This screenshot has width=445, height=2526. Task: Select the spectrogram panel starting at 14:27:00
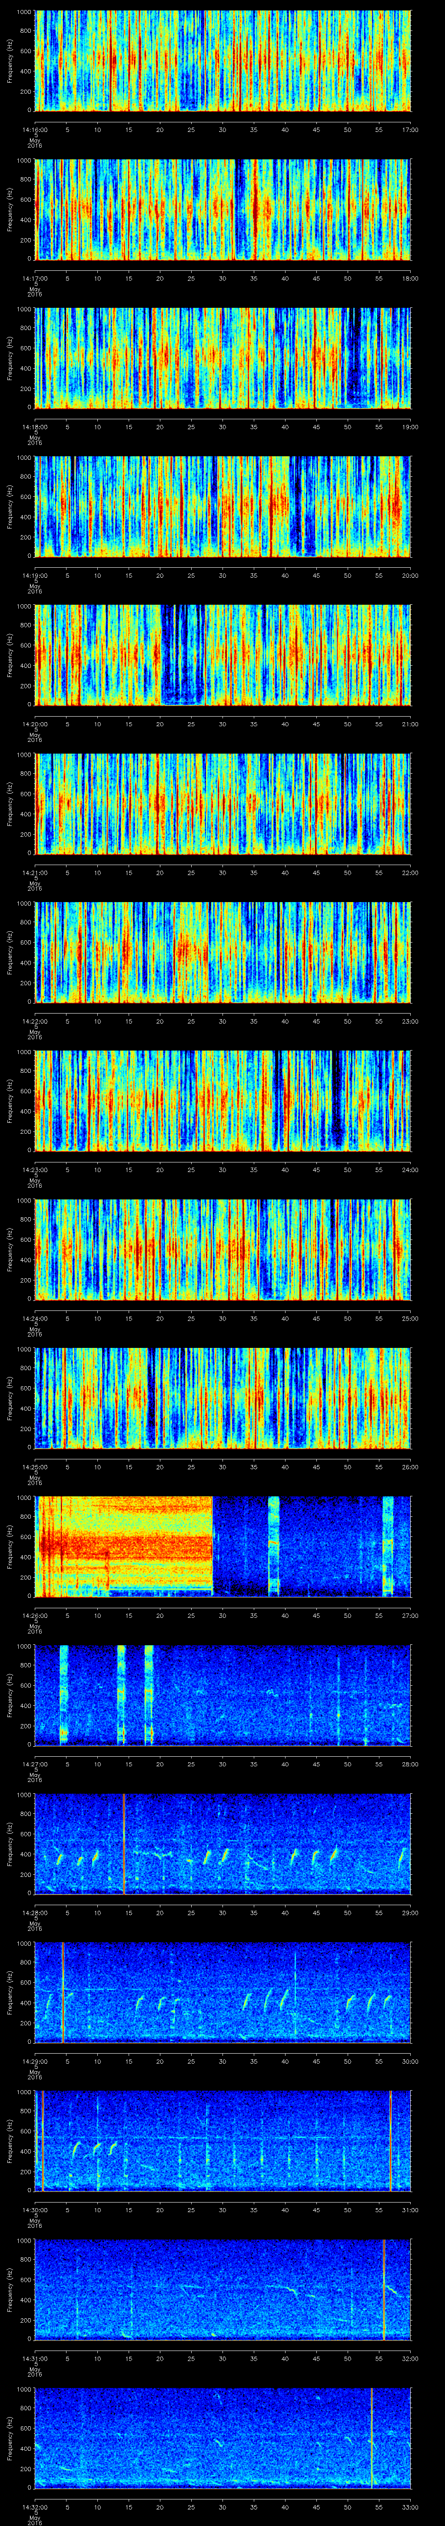(223, 1694)
